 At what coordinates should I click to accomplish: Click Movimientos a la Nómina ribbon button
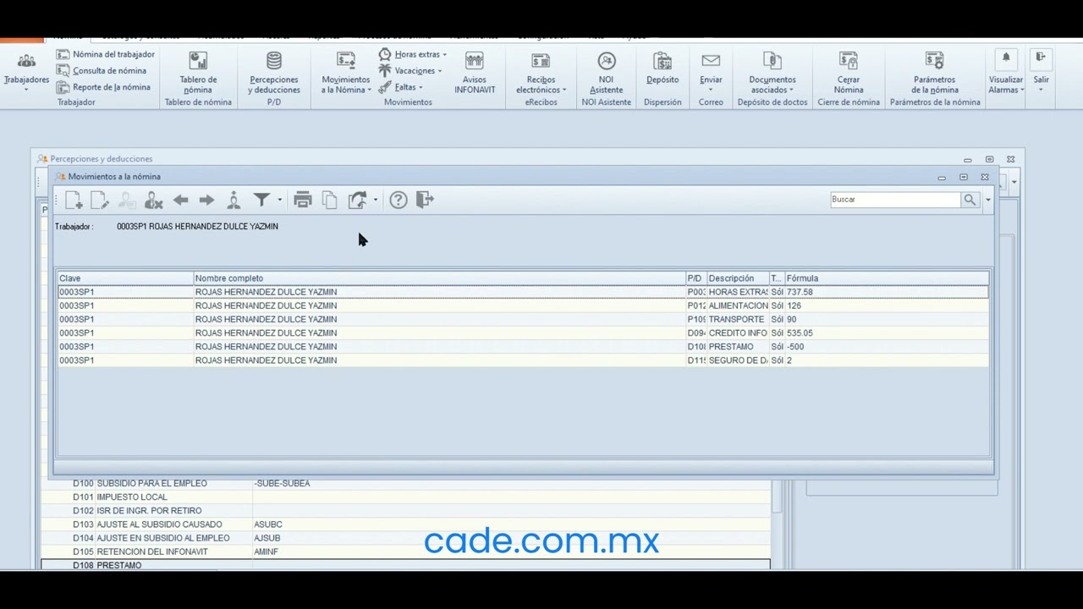[346, 72]
